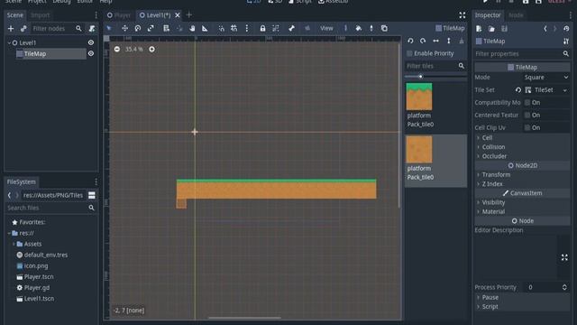The image size is (577, 325).
Task: Select Level1.tscn in the FileSystem dock
Action: coord(39,299)
